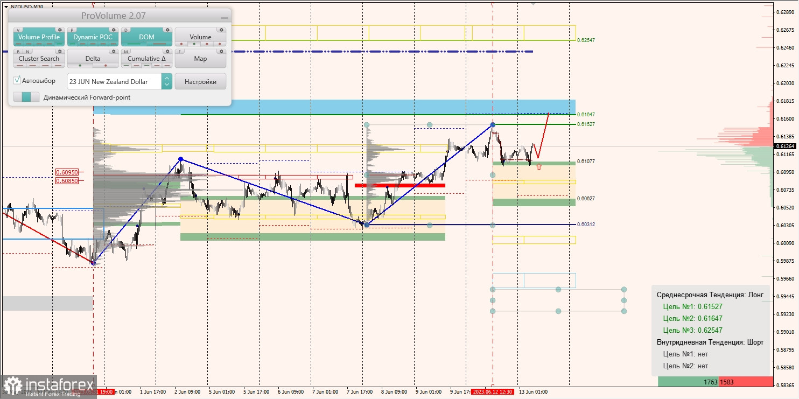Viewport: 799px width, 399px height.
Task: Click the B hotkey badge on Cluster Search
Action: click(19, 52)
